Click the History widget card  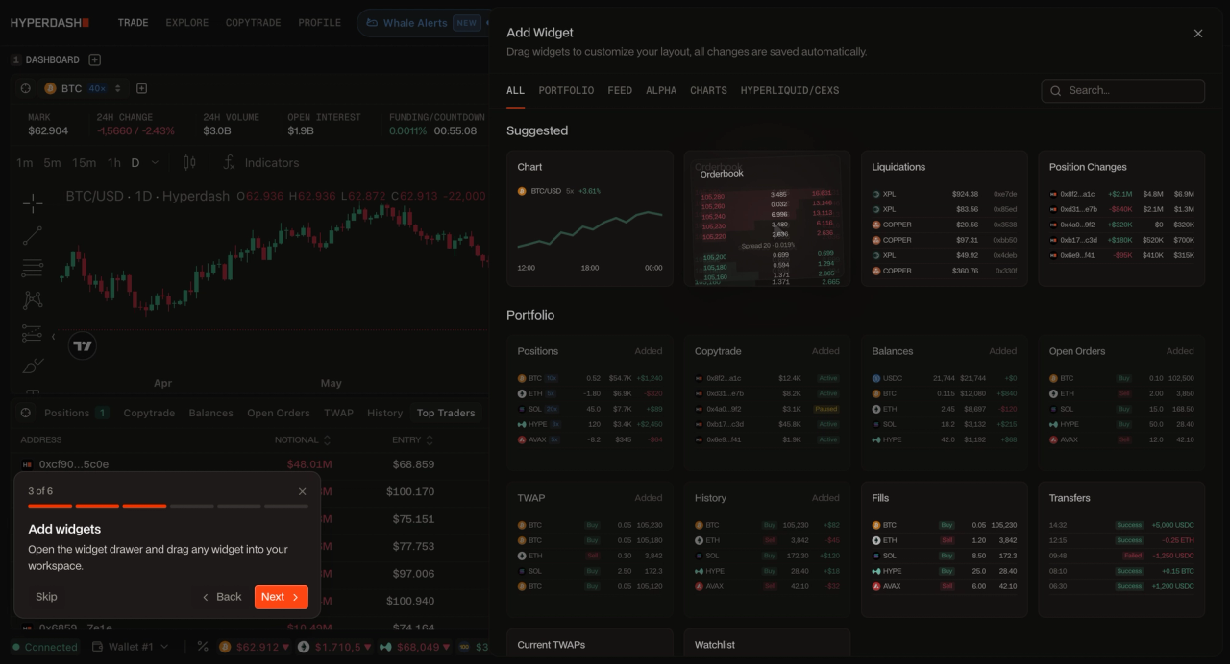coord(767,549)
